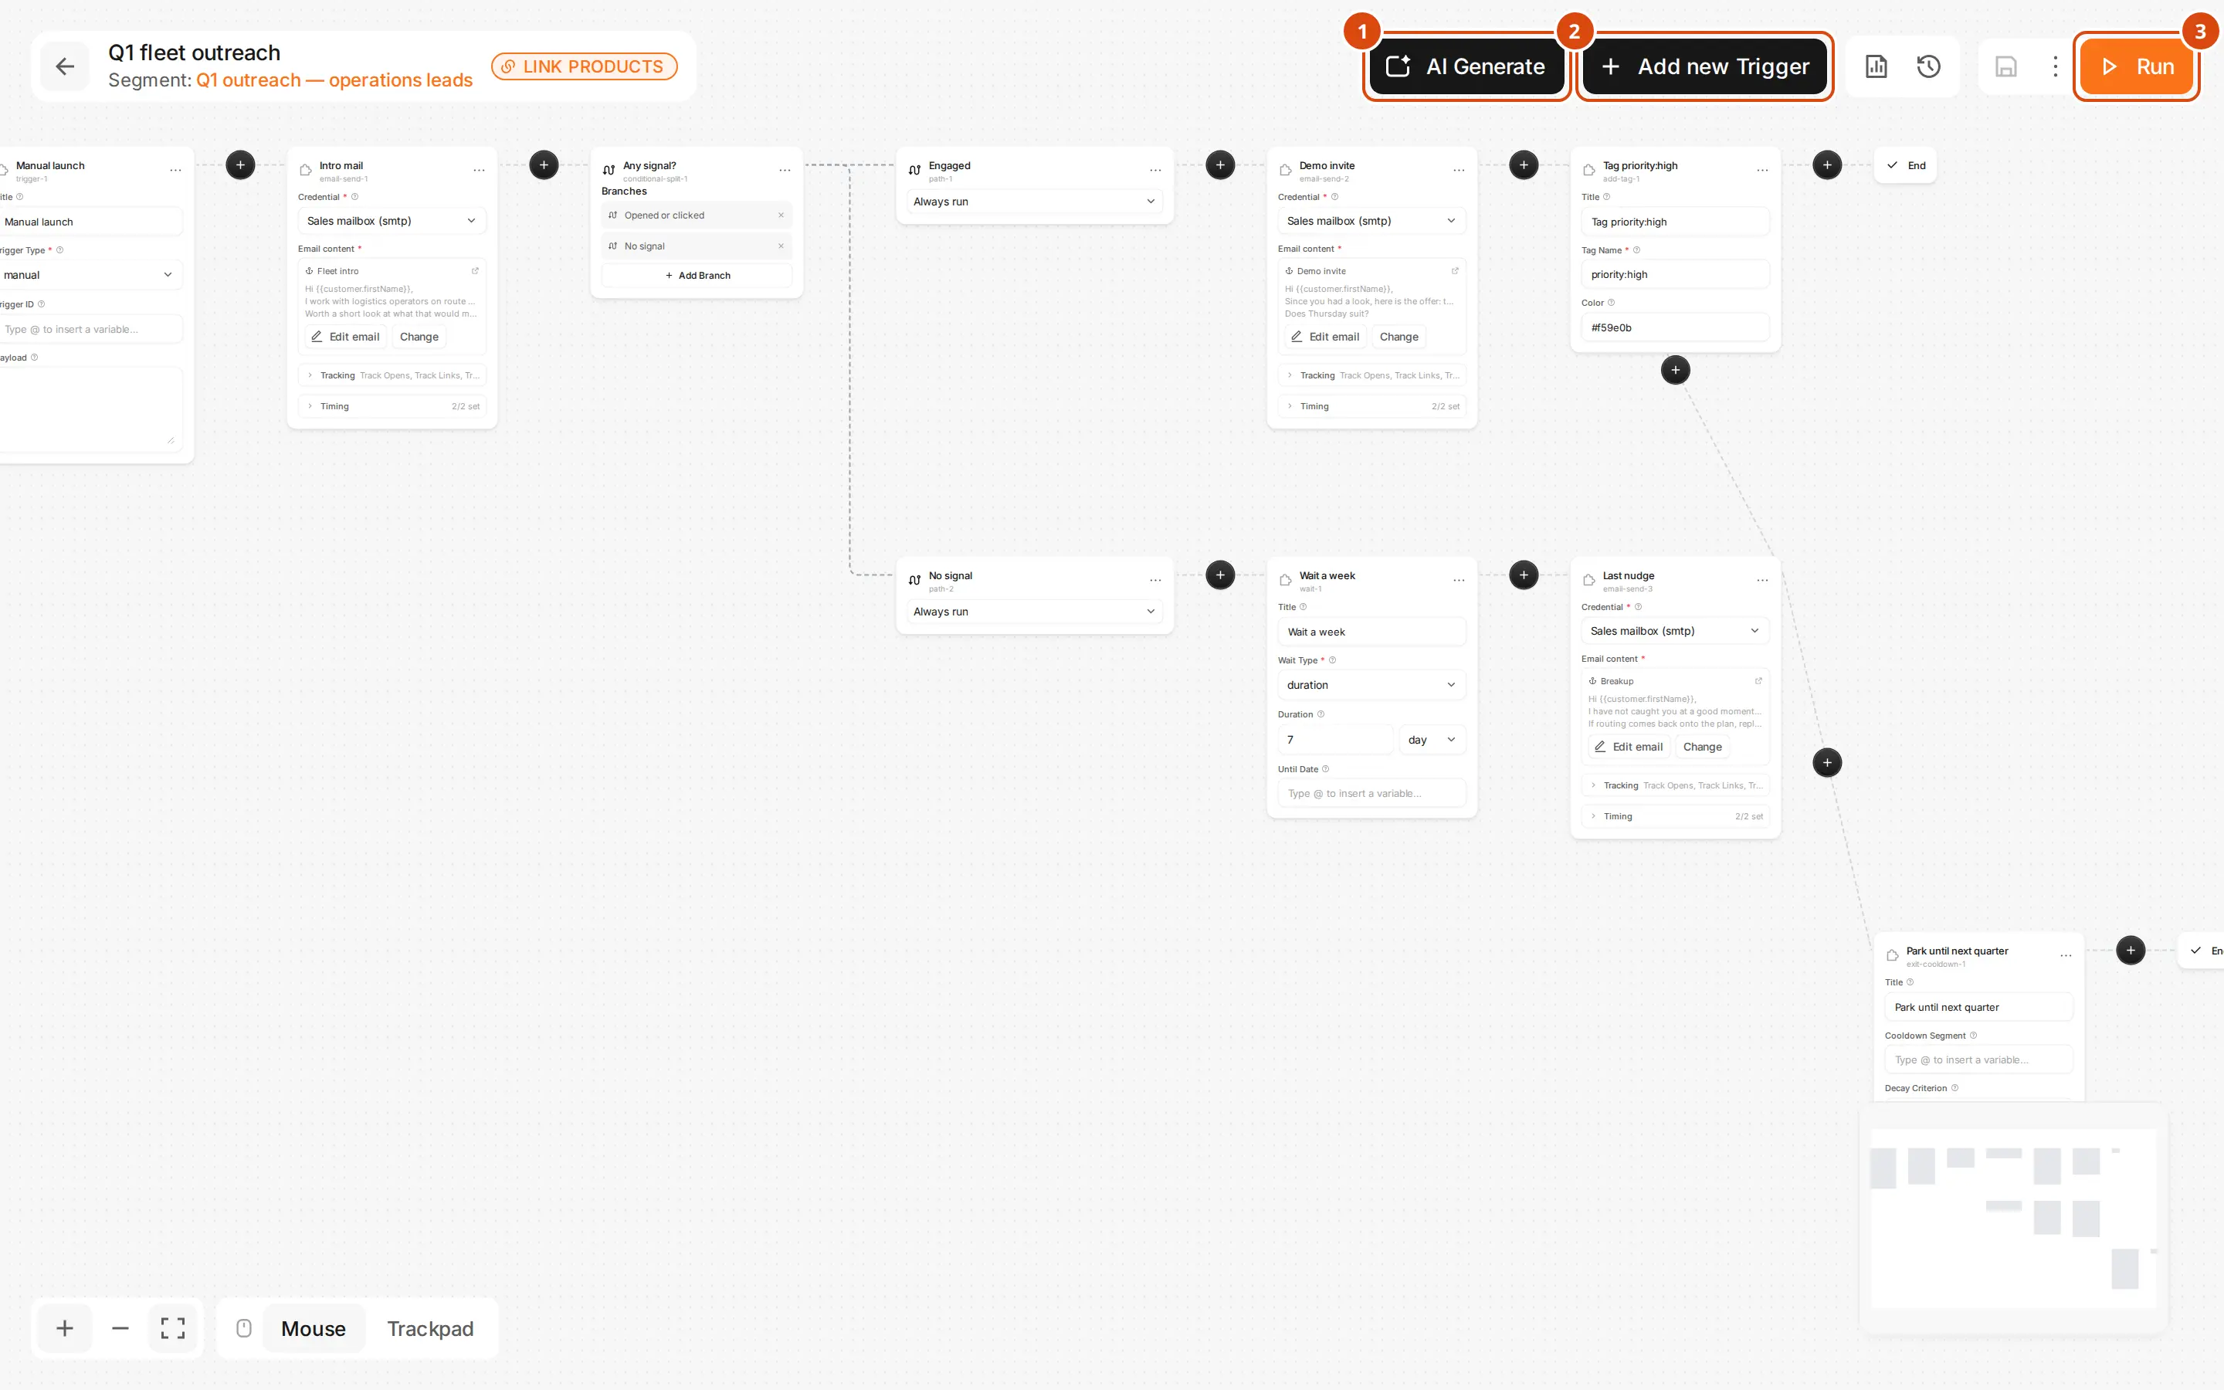The width and height of the screenshot is (2224, 1390).
Task: Click the canvas minimap thumbnail
Action: (x=2012, y=1218)
